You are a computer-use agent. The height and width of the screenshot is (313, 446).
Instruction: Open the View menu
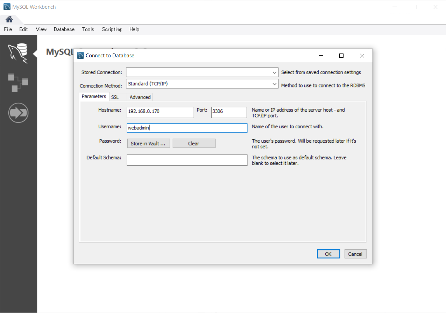pos(41,29)
